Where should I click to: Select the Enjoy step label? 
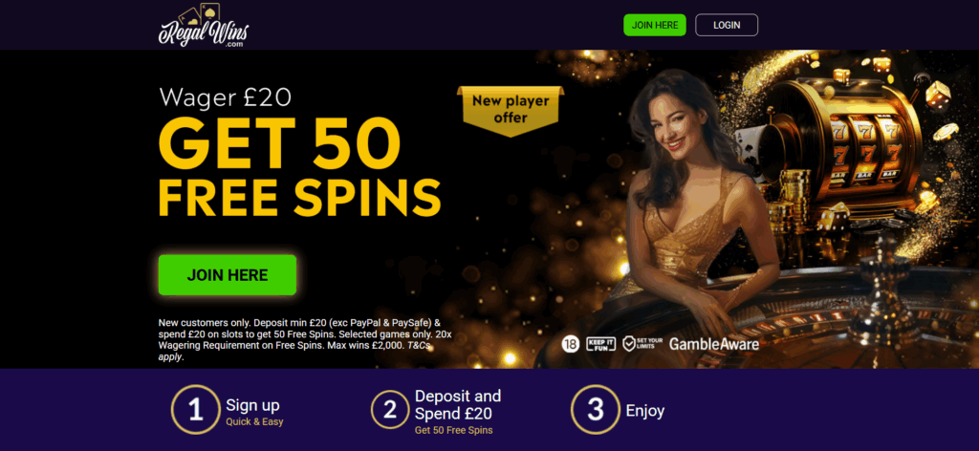pos(645,411)
